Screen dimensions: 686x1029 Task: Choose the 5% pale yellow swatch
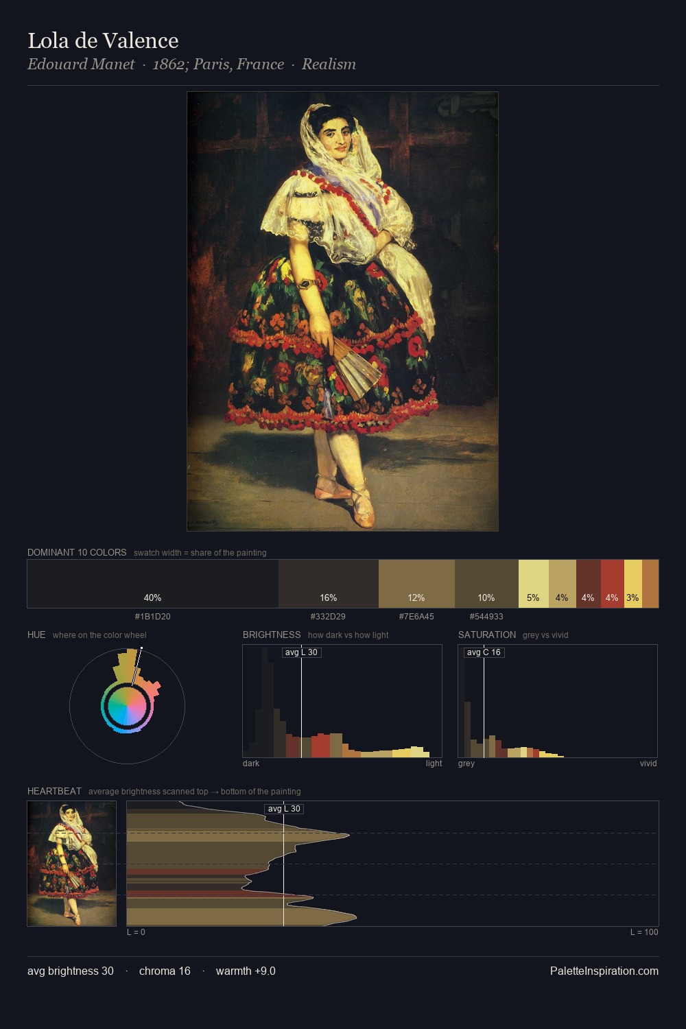(534, 584)
